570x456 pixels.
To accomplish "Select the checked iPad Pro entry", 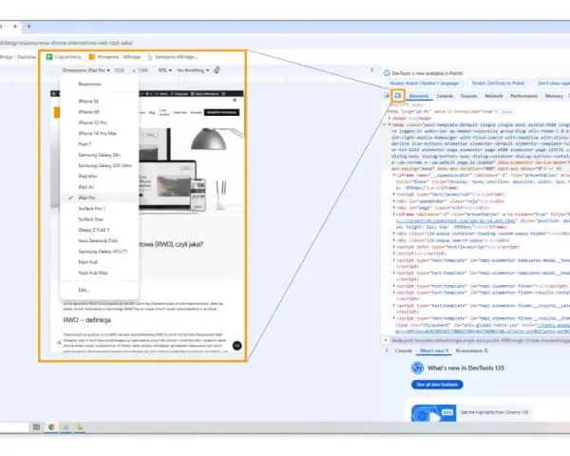I will (99, 198).
